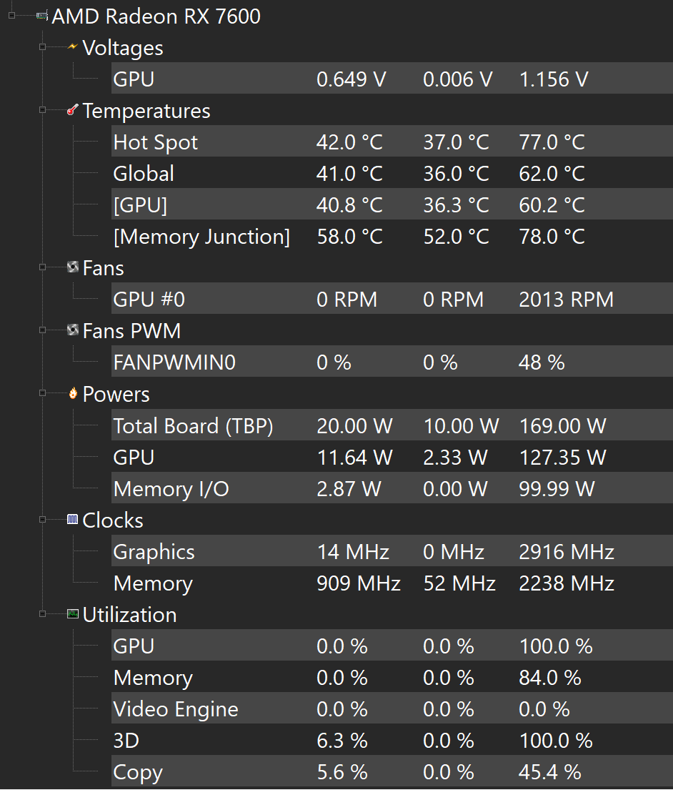The height and width of the screenshot is (790, 673).
Task: Collapse the Voltages tree section
Action: click(43, 48)
